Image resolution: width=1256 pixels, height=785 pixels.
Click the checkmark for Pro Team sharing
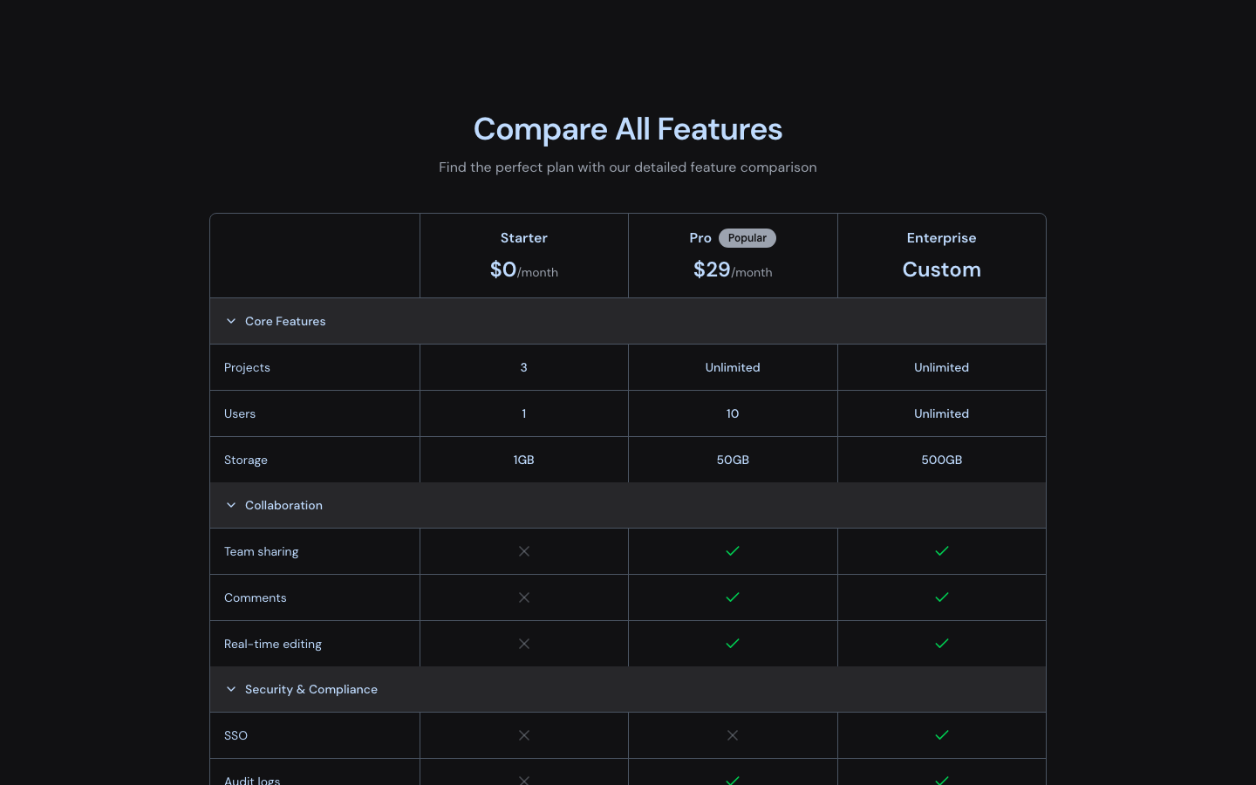click(733, 551)
